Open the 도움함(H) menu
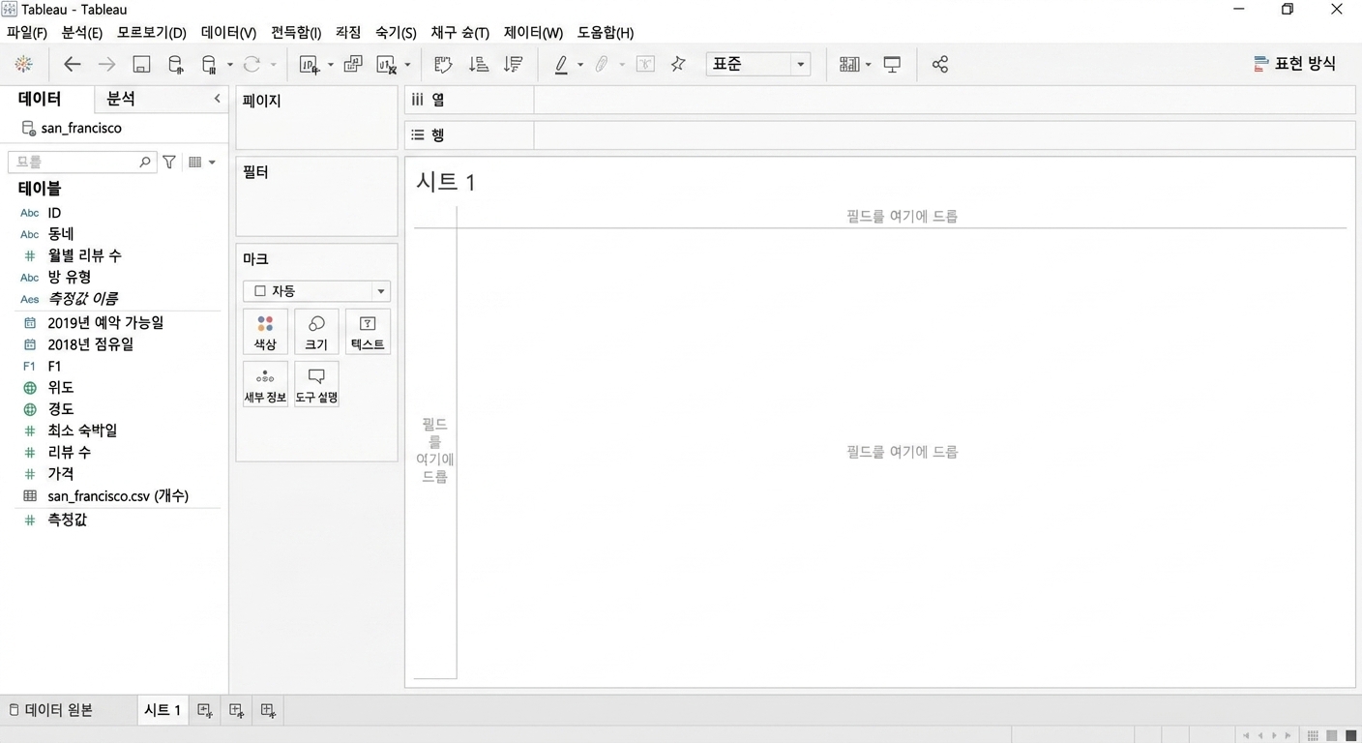 tap(606, 32)
